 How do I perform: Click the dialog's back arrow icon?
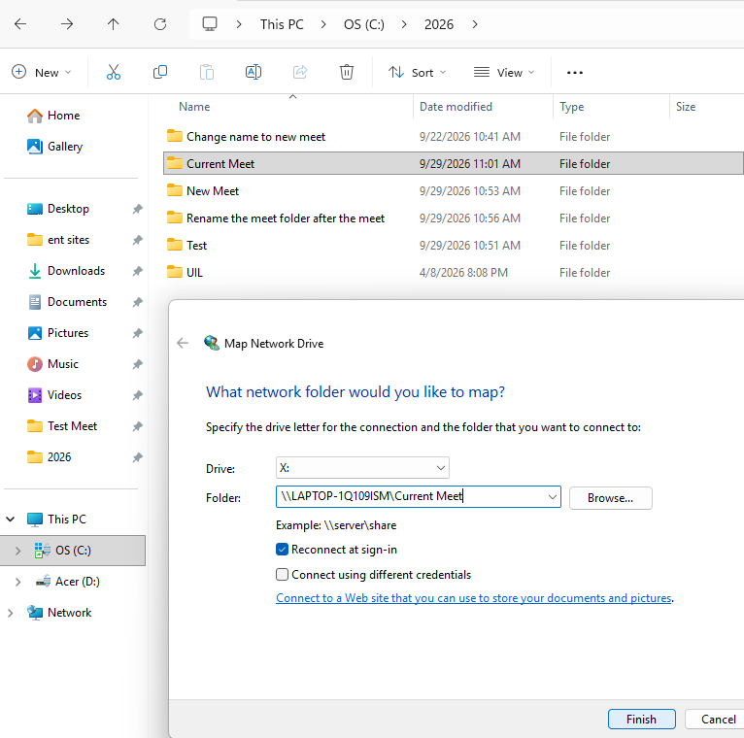pos(183,343)
